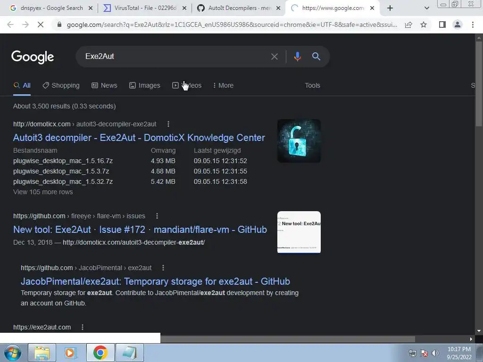
Task: Open the Windows Start menu
Action: pos(12,353)
